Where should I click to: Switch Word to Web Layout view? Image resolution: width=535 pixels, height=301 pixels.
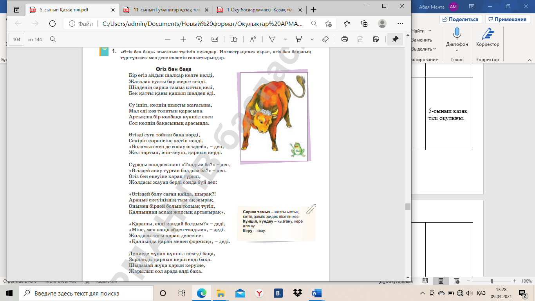[x=456, y=281]
